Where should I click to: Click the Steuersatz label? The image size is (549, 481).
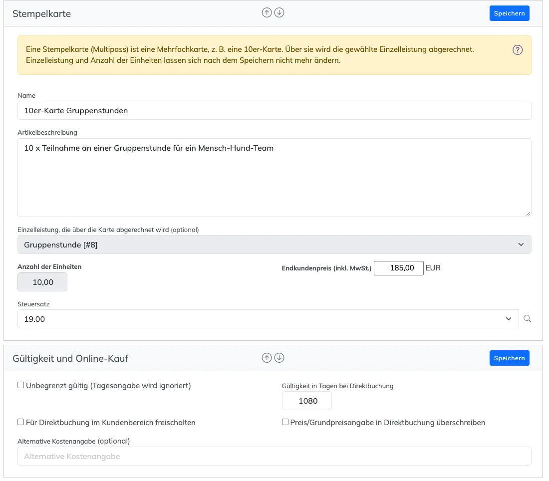33,304
